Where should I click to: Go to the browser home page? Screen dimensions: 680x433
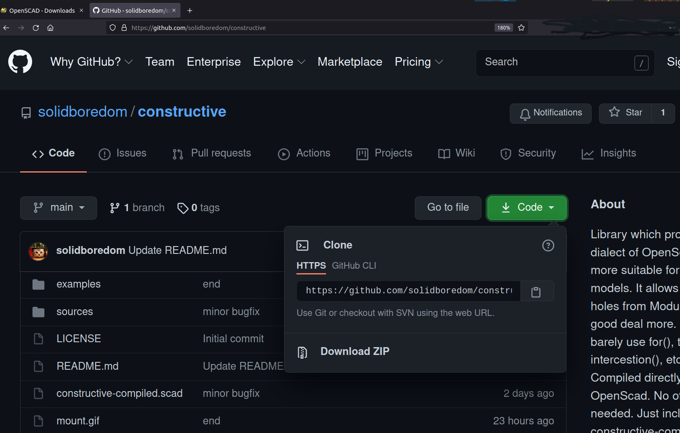pos(50,28)
